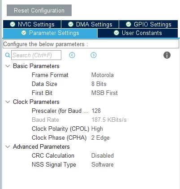180x189 pixels.
Task: Collapse the Advanced Parameters section
Action: tap(8, 146)
